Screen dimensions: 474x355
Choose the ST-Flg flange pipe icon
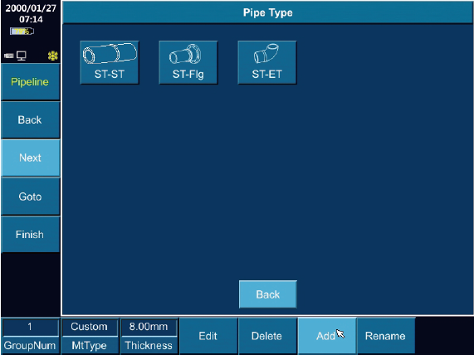click(188, 62)
